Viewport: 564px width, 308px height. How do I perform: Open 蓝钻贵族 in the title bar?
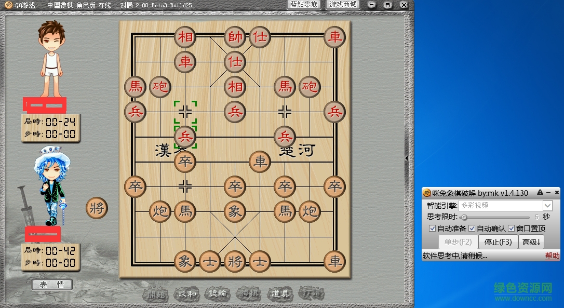(303, 5)
